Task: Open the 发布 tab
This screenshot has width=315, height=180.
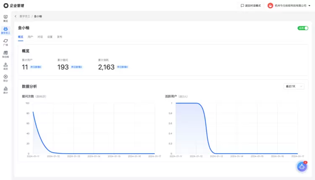Action: 60,37
